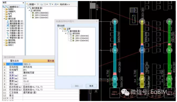Close the batch select dialog with X

(x=96, y=21)
